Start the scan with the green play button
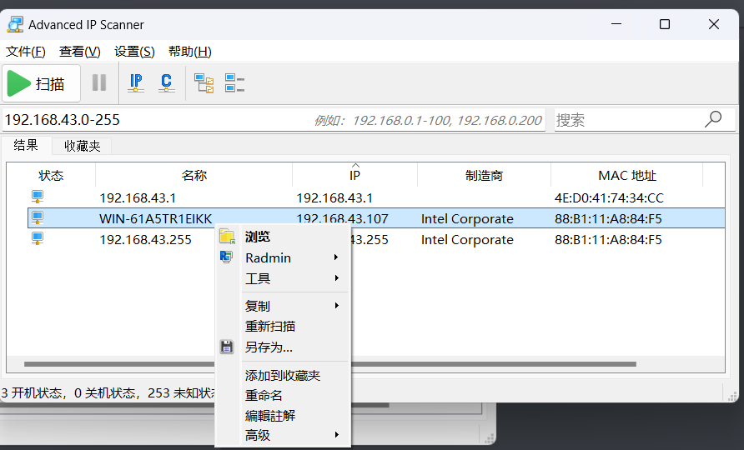Image resolution: width=744 pixels, height=450 pixels. 41,84
